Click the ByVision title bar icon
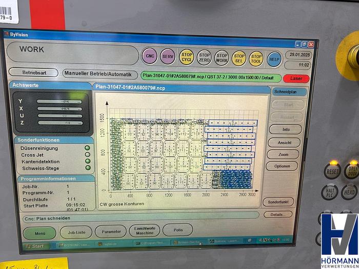 click(x=6, y=34)
